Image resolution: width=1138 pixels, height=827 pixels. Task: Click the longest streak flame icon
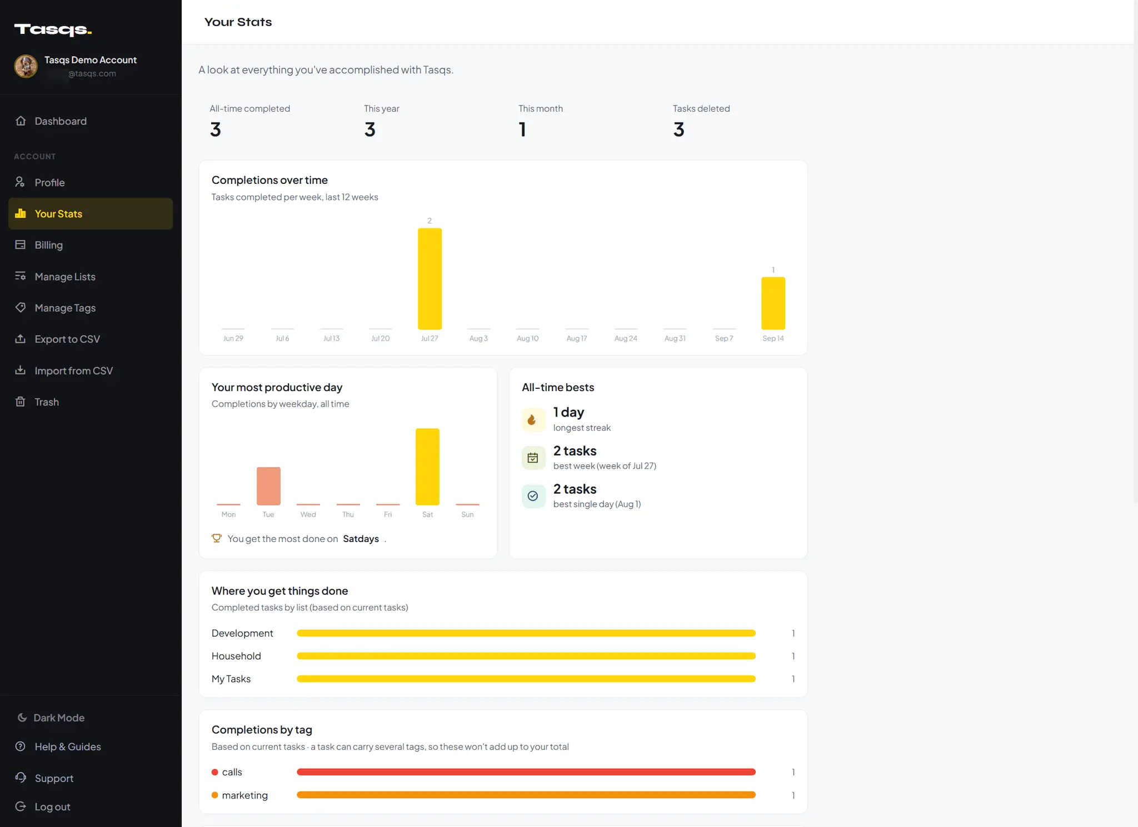point(533,419)
